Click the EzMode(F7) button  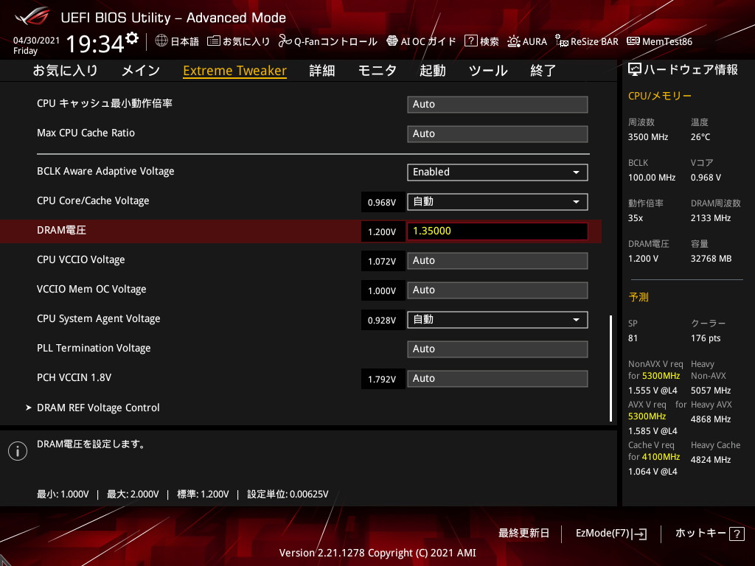[x=610, y=533]
